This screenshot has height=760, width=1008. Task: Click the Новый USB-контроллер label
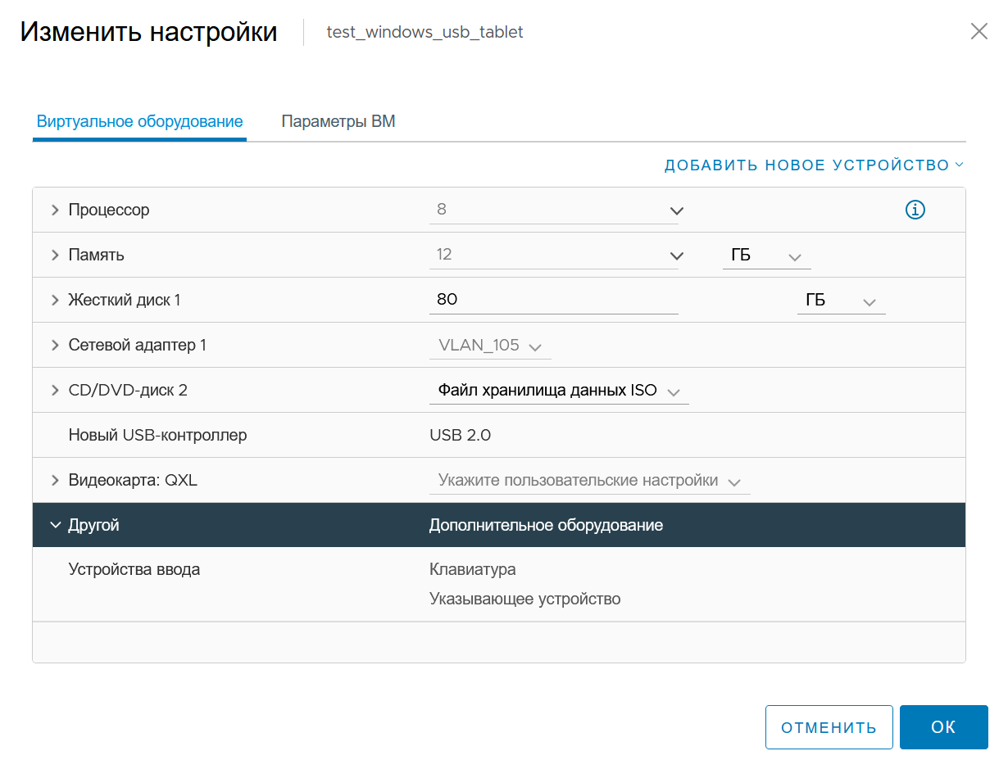click(x=157, y=436)
